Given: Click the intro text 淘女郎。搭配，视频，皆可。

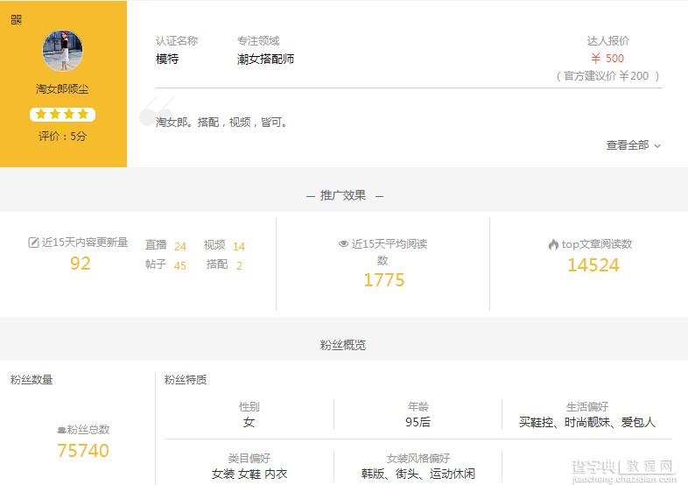Looking at the screenshot, I should (222, 122).
